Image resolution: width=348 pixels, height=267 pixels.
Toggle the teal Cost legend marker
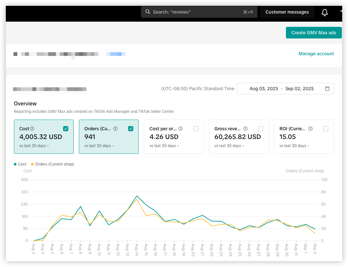[x=15, y=164]
